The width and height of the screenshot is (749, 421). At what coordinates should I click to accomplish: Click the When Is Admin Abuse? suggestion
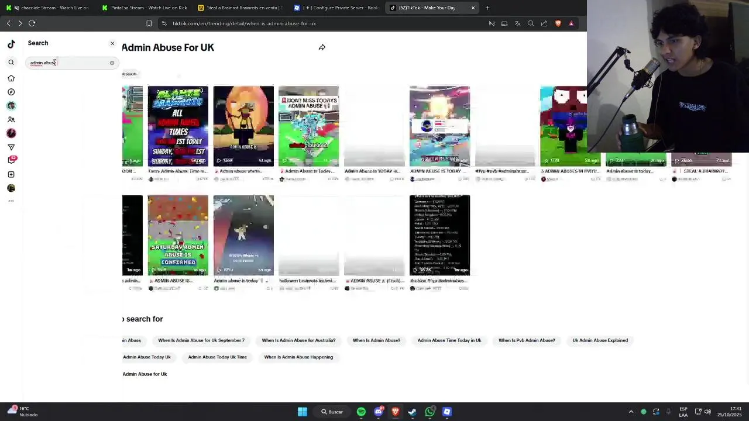pos(376,340)
